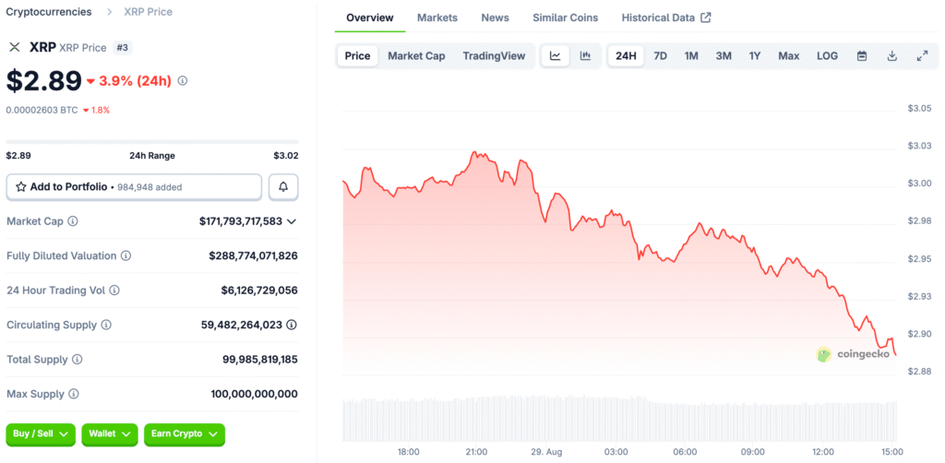Select the 3M time range

724,56
